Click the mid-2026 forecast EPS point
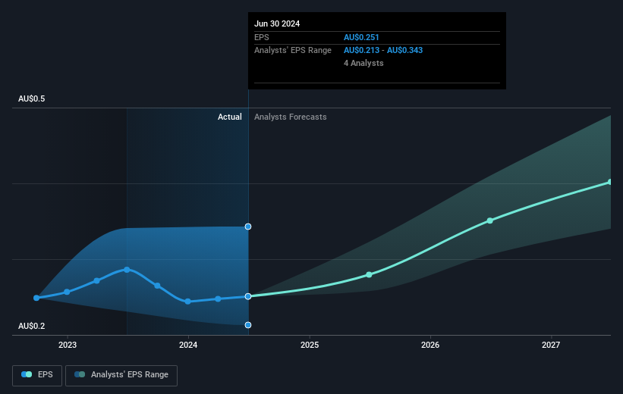 point(490,220)
